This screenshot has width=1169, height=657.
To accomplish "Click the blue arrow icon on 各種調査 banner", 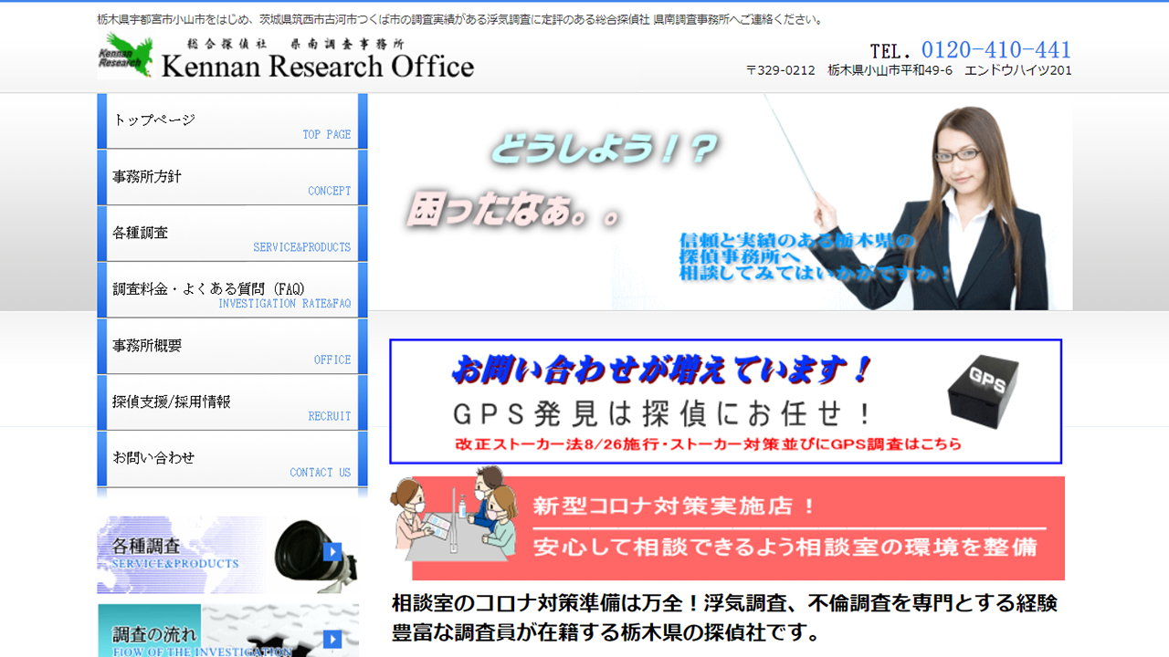I will (x=334, y=552).
